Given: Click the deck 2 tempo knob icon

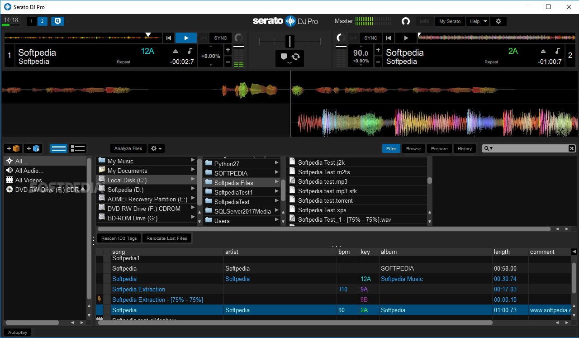Looking at the screenshot, I should click(x=341, y=38).
